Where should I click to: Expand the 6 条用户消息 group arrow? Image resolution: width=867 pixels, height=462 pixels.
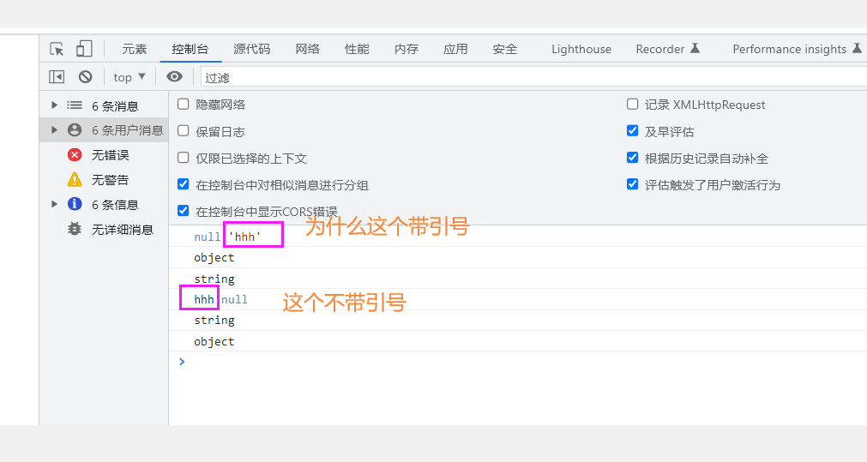coord(54,130)
